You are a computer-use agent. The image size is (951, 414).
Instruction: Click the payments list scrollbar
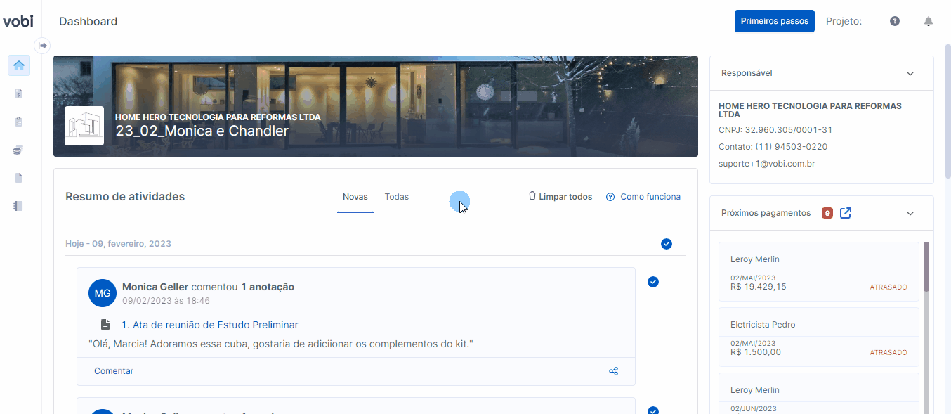tap(926, 267)
